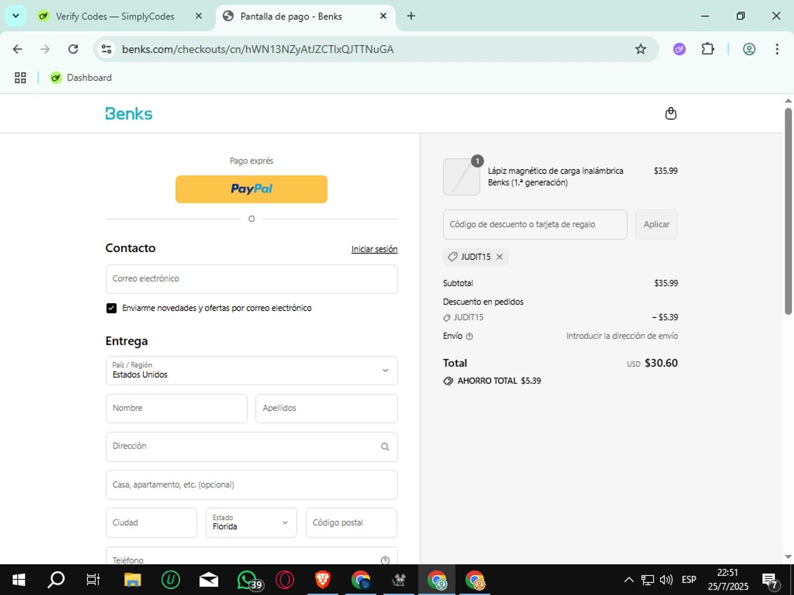Screen dimensions: 794x595
Task: Click the browser address bar URL
Action: (258, 49)
